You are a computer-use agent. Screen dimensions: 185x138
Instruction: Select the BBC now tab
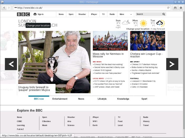(x=39, y=99)
